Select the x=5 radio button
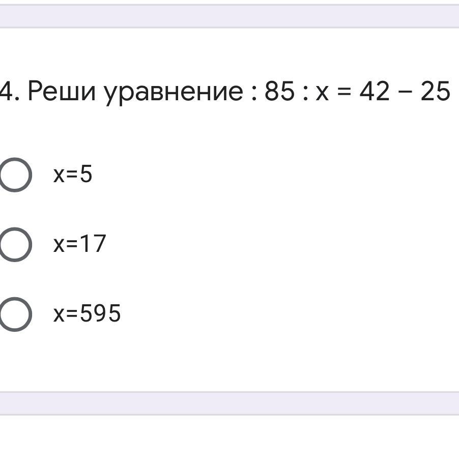 click(x=14, y=175)
